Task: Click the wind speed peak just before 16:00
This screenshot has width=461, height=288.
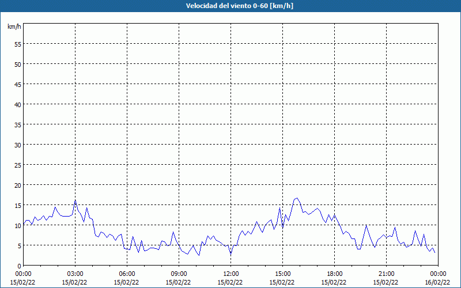Action: (297, 198)
